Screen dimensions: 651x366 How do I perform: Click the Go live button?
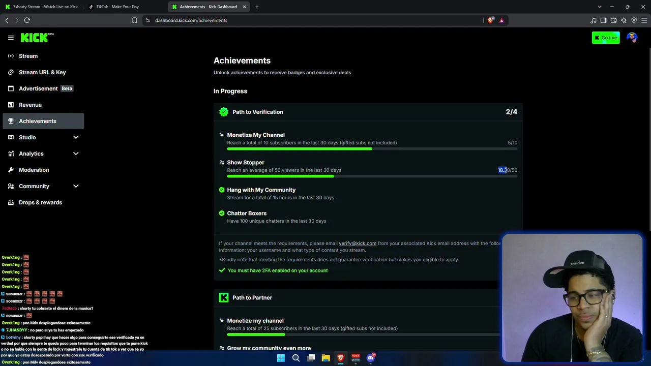606,38
